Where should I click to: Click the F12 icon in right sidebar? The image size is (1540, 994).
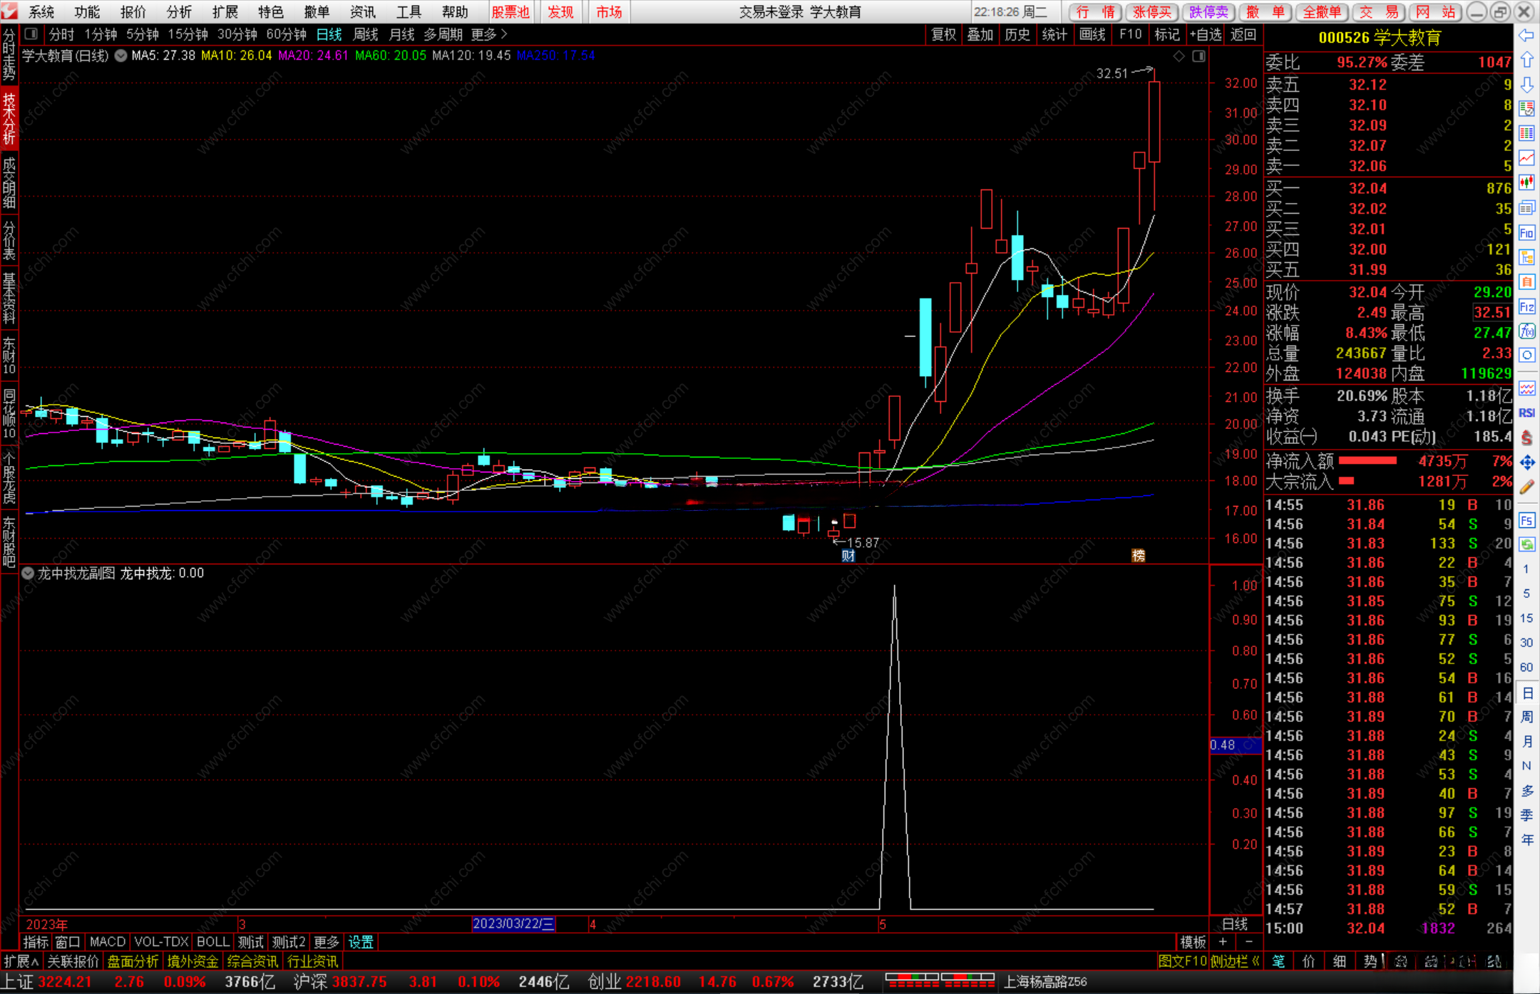[1526, 307]
